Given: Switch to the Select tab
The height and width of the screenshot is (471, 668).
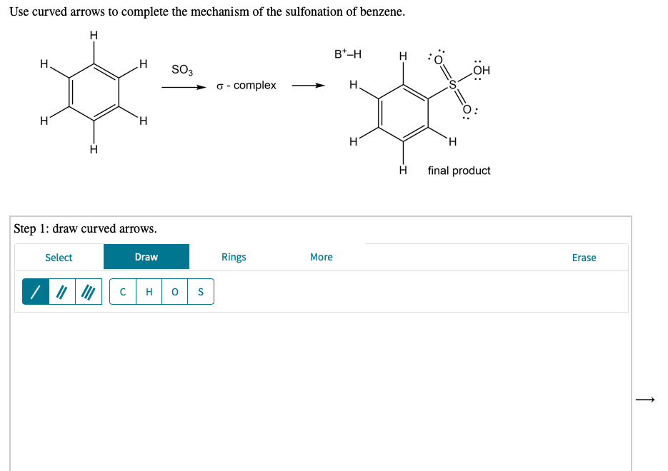Looking at the screenshot, I should click(x=59, y=257).
